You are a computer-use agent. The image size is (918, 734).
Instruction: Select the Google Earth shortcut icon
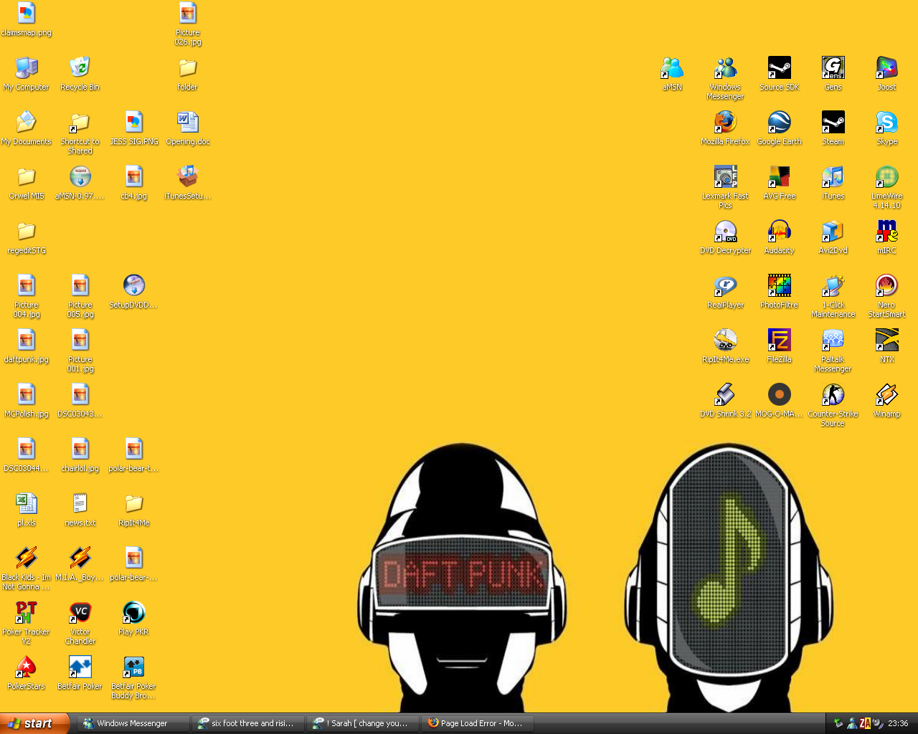pyautogui.click(x=779, y=123)
